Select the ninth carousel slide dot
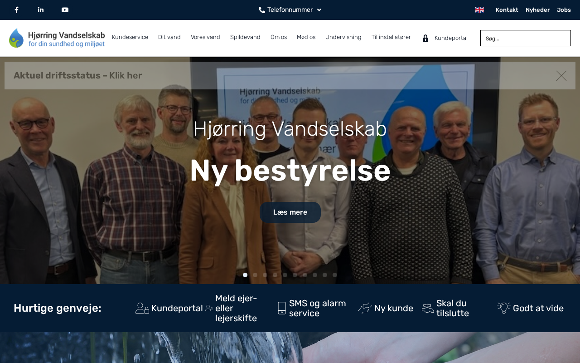580x363 pixels. [x=325, y=275]
